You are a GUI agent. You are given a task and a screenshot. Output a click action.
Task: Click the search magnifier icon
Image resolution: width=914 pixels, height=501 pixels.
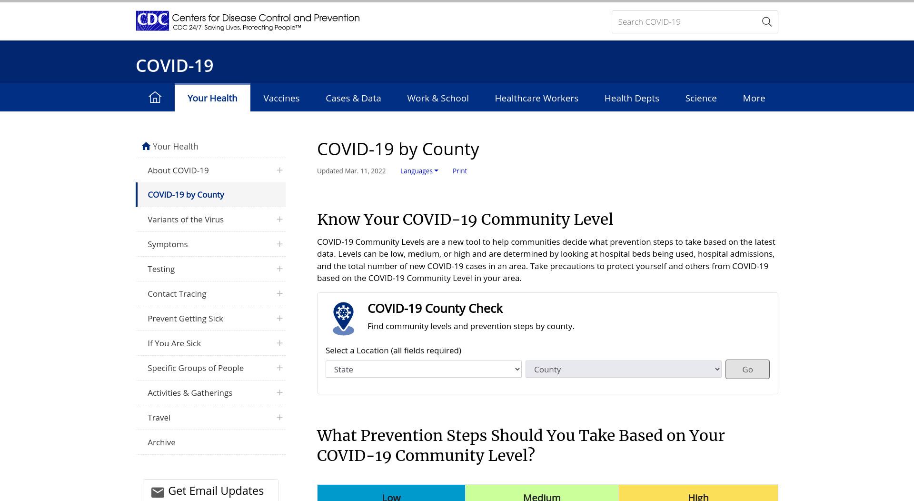[766, 22]
